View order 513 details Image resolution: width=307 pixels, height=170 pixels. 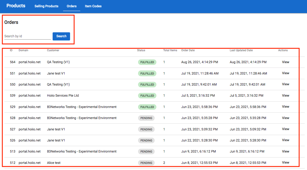click(285, 151)
